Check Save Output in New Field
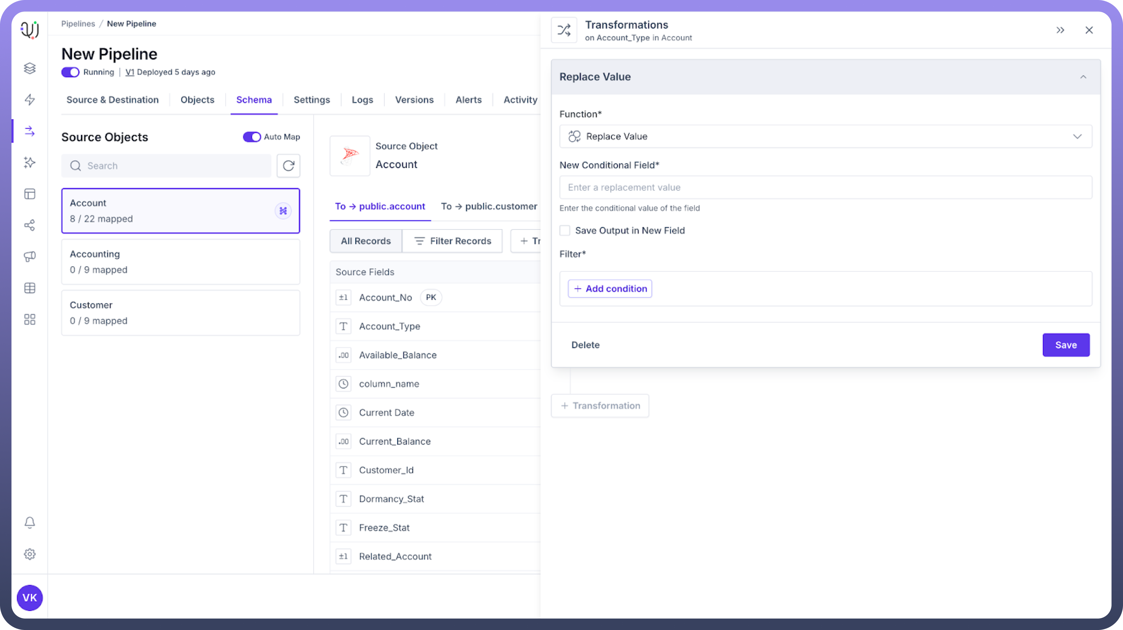Viewport: 1123px width, 630px height. click(565, 230)
